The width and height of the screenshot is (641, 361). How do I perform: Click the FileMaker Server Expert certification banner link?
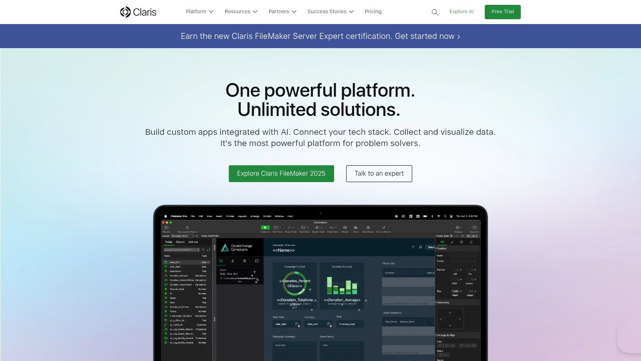[320, 36]
